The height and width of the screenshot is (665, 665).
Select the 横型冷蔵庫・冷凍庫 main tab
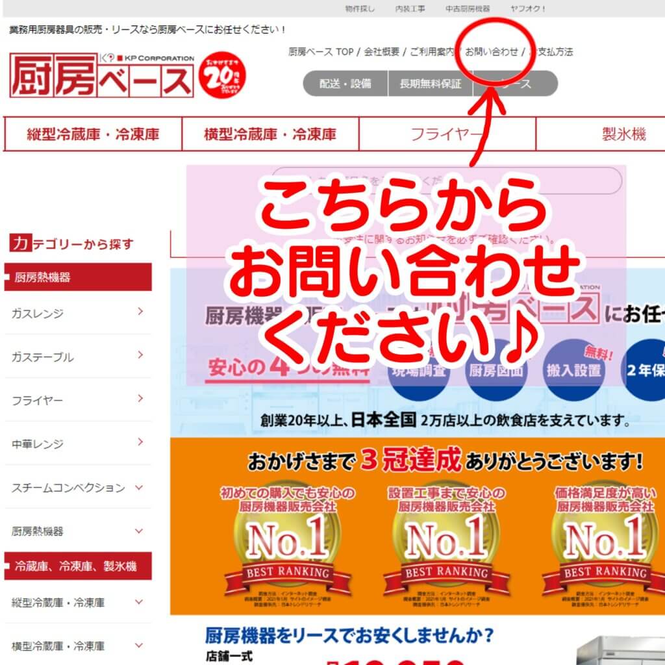pos(270,134)
